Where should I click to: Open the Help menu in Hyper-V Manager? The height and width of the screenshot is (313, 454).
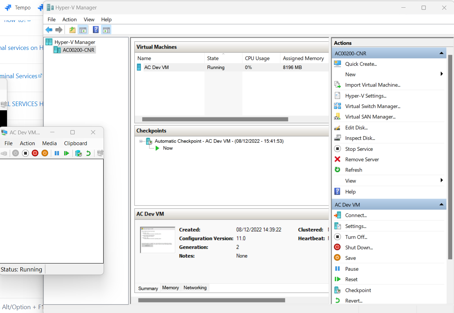(x=106, y=20)
